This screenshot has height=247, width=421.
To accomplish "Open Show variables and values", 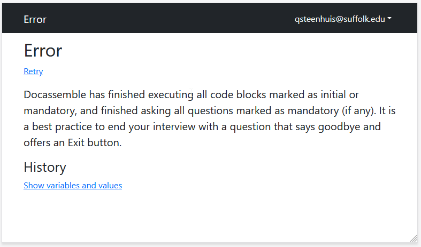I will [x=73, y=186].
